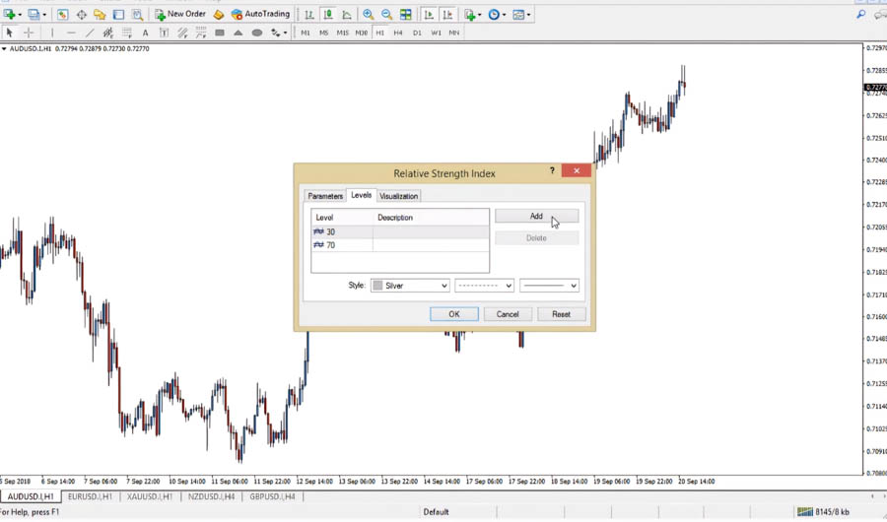The height and width of the screenshot is (522, 887).
Task: Select the crosshair tool
Action: click(29, 33)
